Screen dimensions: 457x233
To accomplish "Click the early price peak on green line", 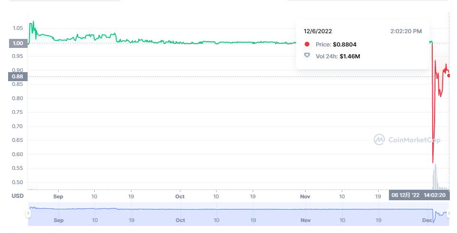I will tap(33, 21).
